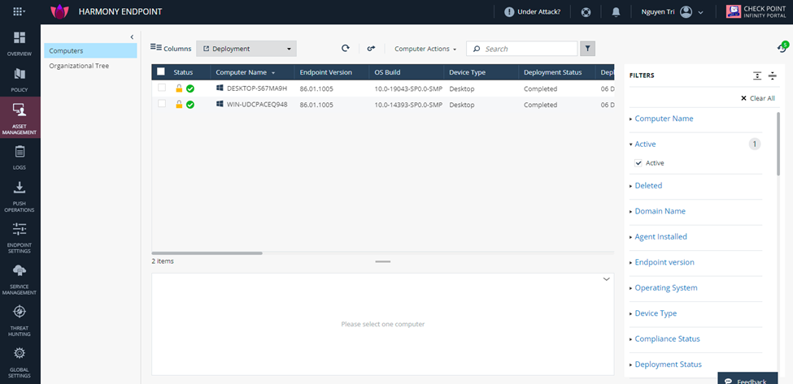Open Push Operations section

(x=20, y=196)
